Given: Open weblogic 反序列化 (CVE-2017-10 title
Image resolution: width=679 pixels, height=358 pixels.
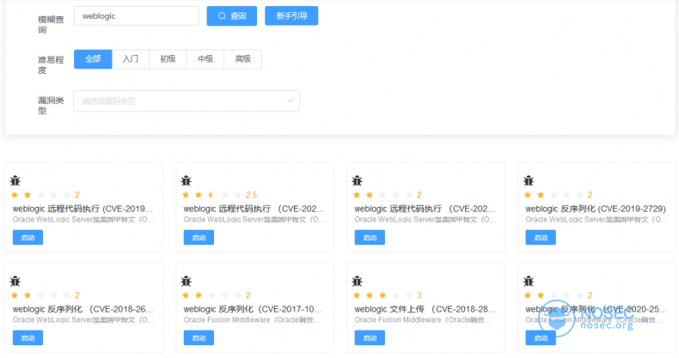Looking at the screenshot, I should [253, 309].
